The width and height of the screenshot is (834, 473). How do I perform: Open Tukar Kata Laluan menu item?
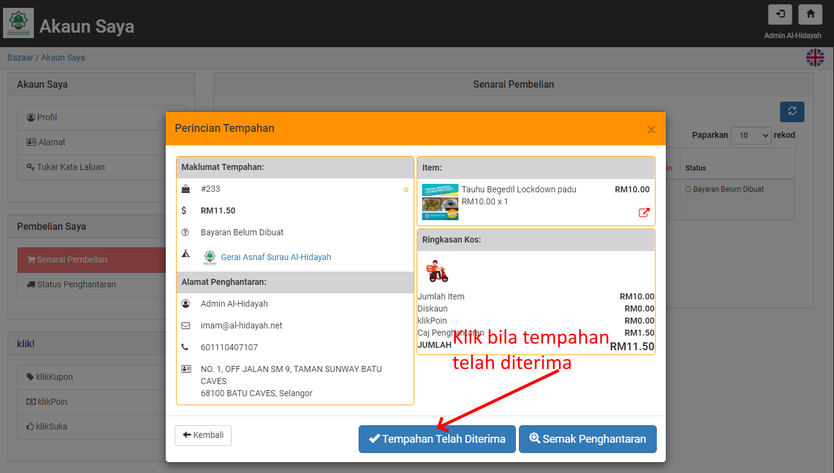pos(70,167)
